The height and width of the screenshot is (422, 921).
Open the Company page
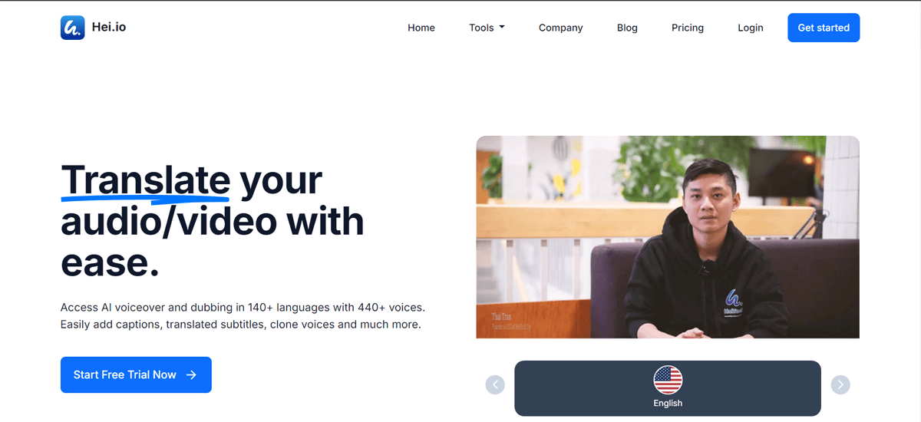[x=560, y=28]
